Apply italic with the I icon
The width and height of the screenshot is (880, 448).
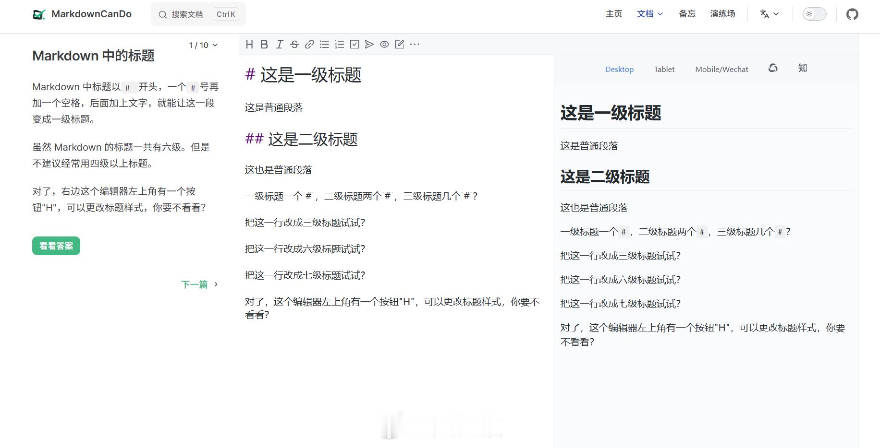tap(280, 45)
